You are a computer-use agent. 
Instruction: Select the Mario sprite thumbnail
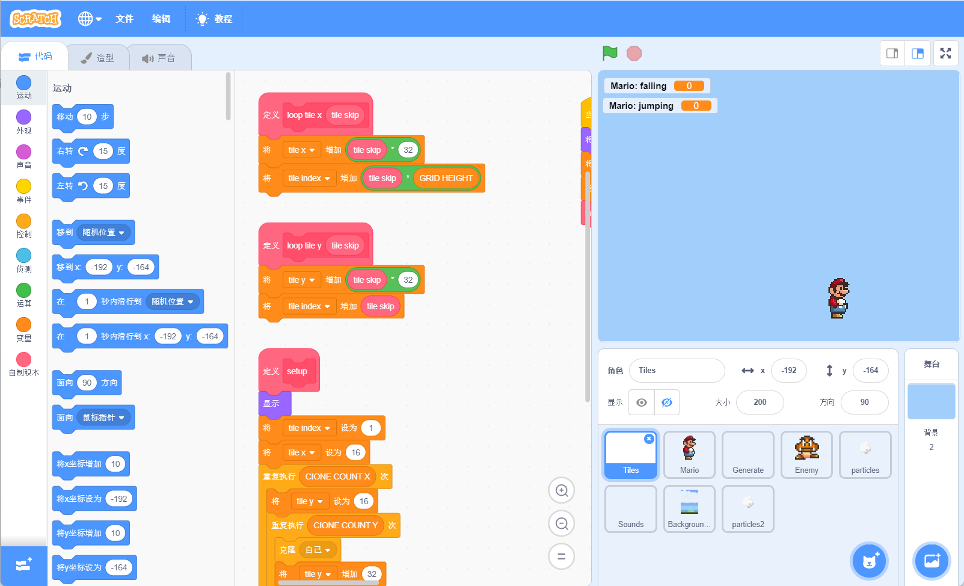(x=689, y=454)
